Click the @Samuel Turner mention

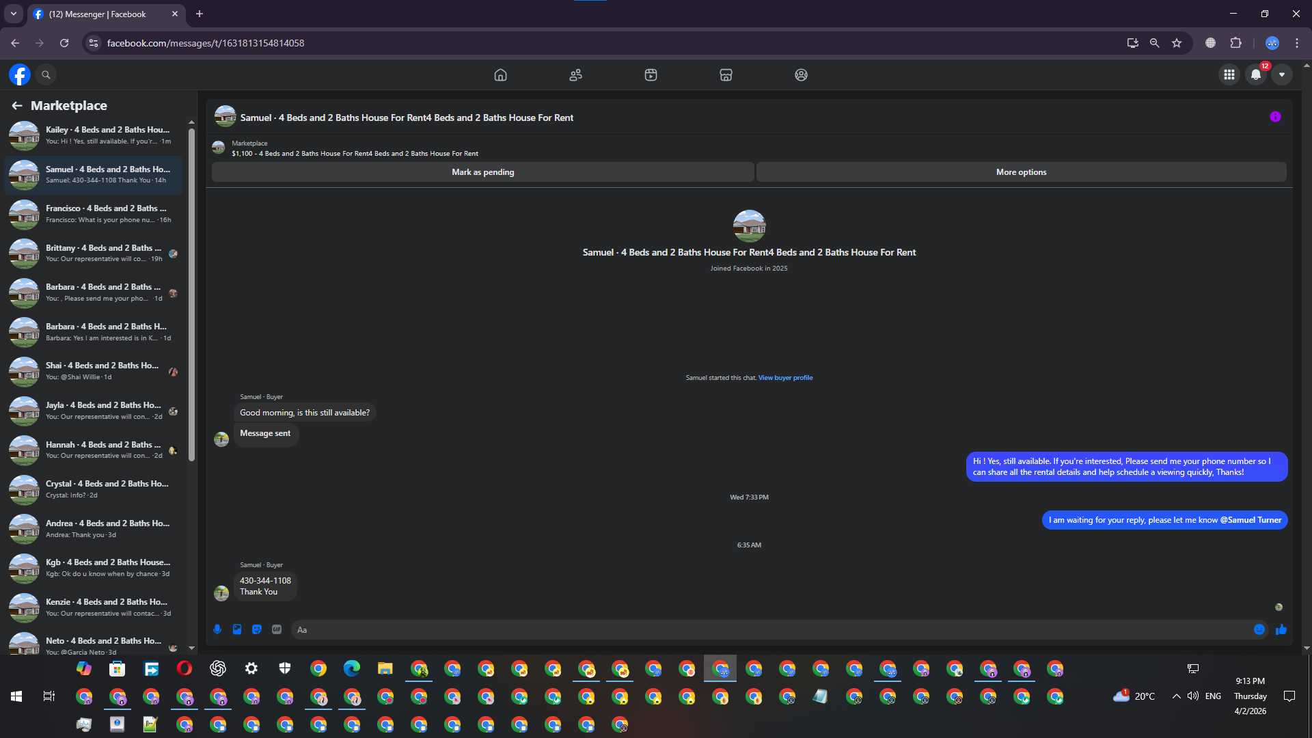point(1250,520)
